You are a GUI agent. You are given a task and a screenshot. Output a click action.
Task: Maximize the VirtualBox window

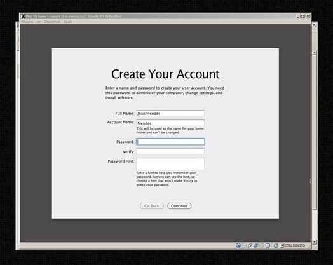point(302,17)
